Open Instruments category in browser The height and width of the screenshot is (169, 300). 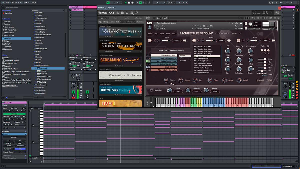10,27
